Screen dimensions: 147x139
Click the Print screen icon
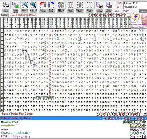(109, 5)
